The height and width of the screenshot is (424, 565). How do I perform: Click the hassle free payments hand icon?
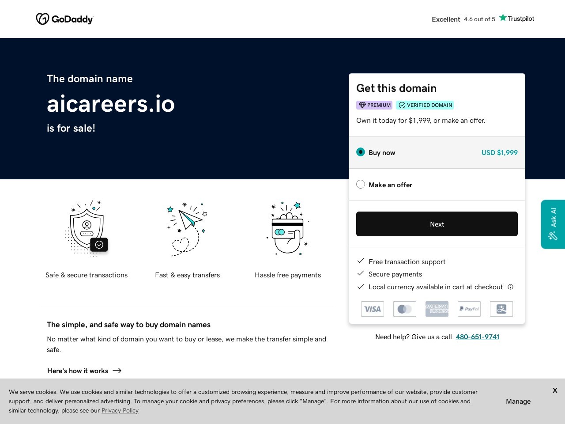[288, 228]
